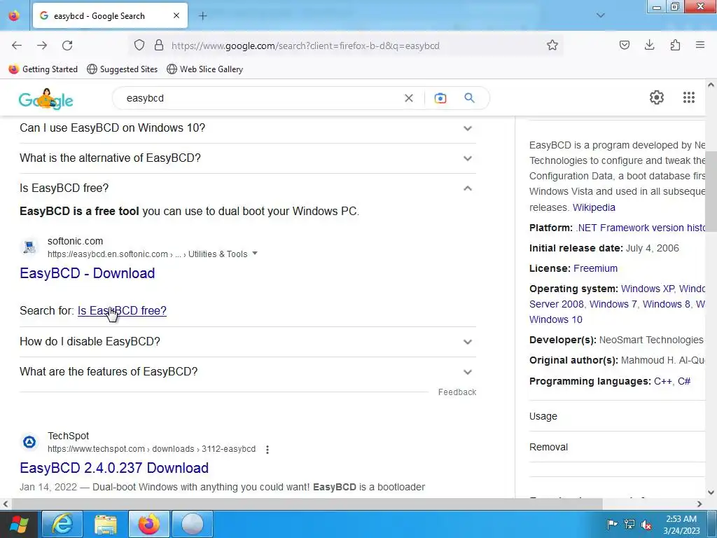Open the tracking protection shield icon
Image resolution: width=717 pixels, height=538 pixels.
tap(139, 46)
